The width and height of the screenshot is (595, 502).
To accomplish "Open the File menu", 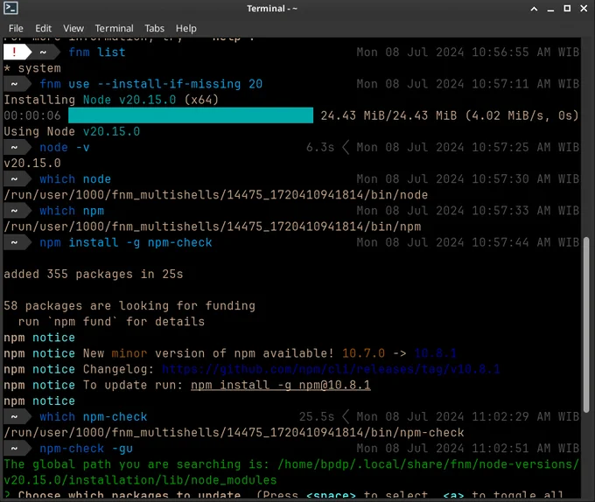I will click(x=16, y=29).
